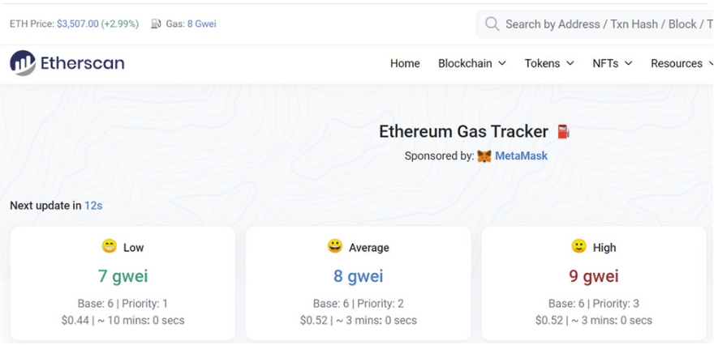Click the Etherscan logo icon
Screen dimensions: 714x345
click(23, 63)
